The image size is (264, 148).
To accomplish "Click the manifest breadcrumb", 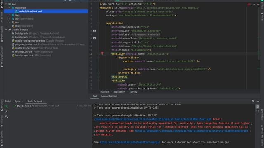I will (x=105, y=92).
